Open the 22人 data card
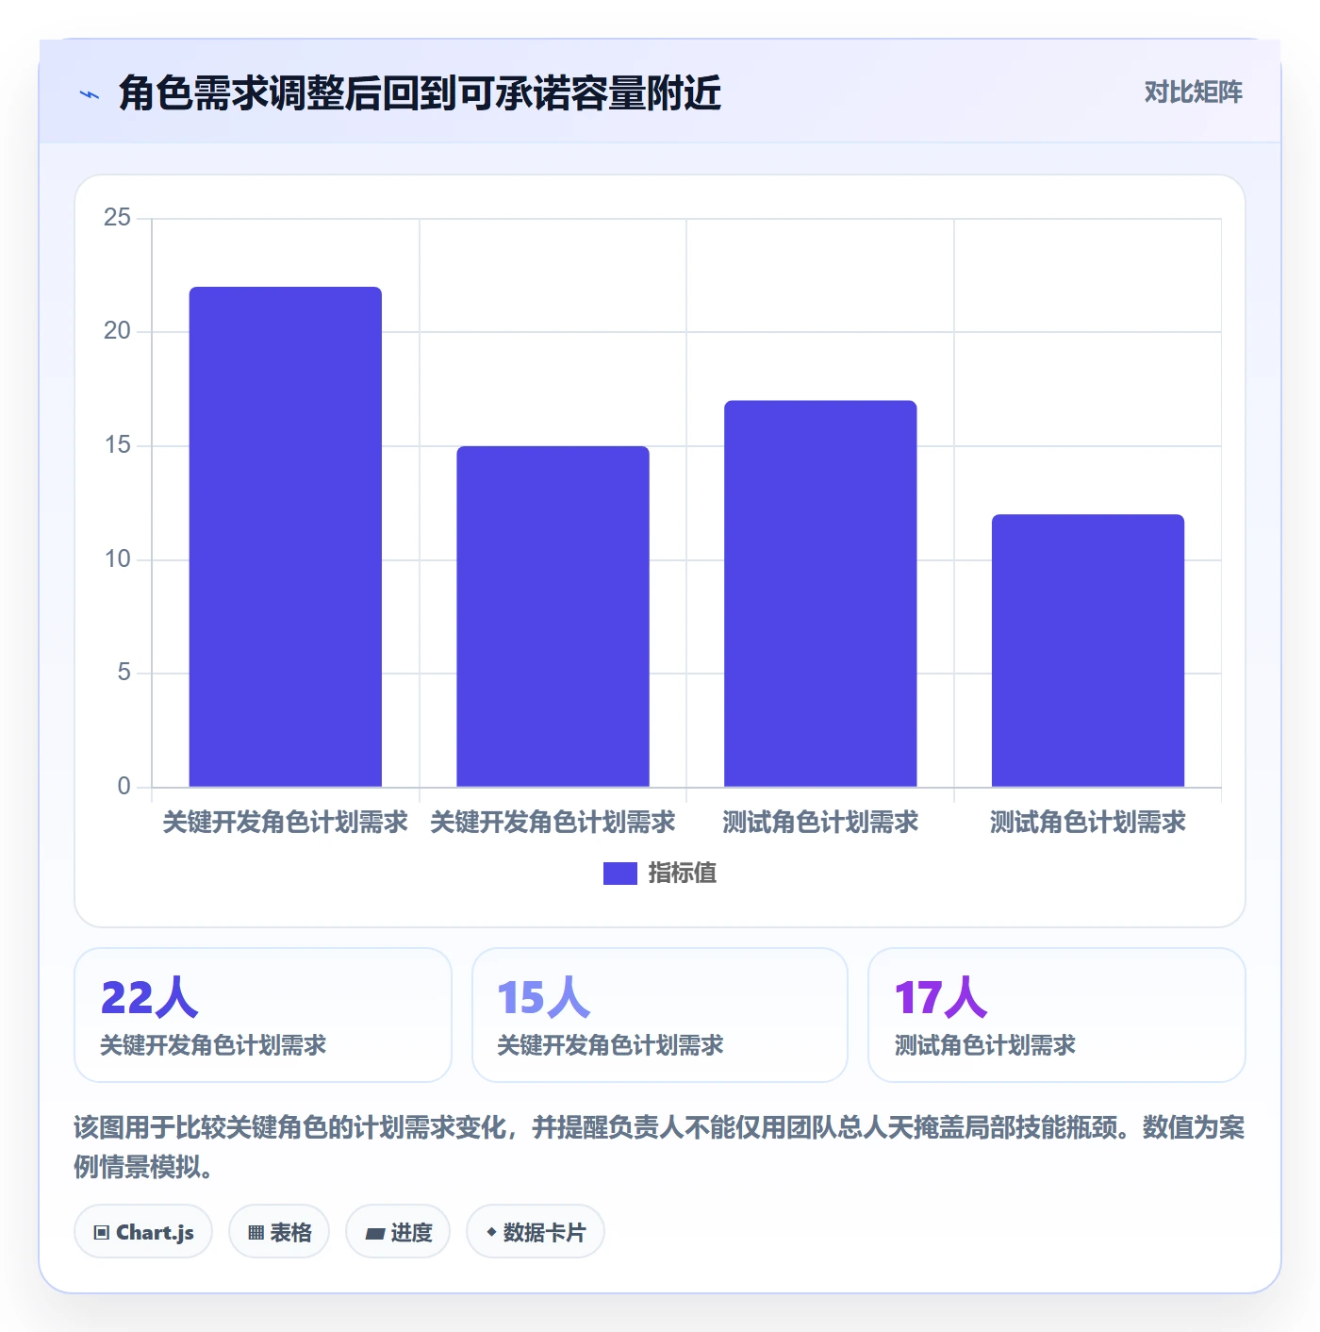The width and height of the screenshot is (1320, 1332). [x=263, y=1015]
